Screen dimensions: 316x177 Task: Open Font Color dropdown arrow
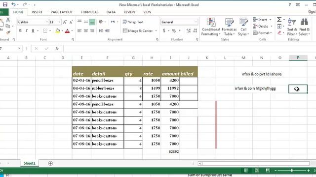(x=72, y=31)
